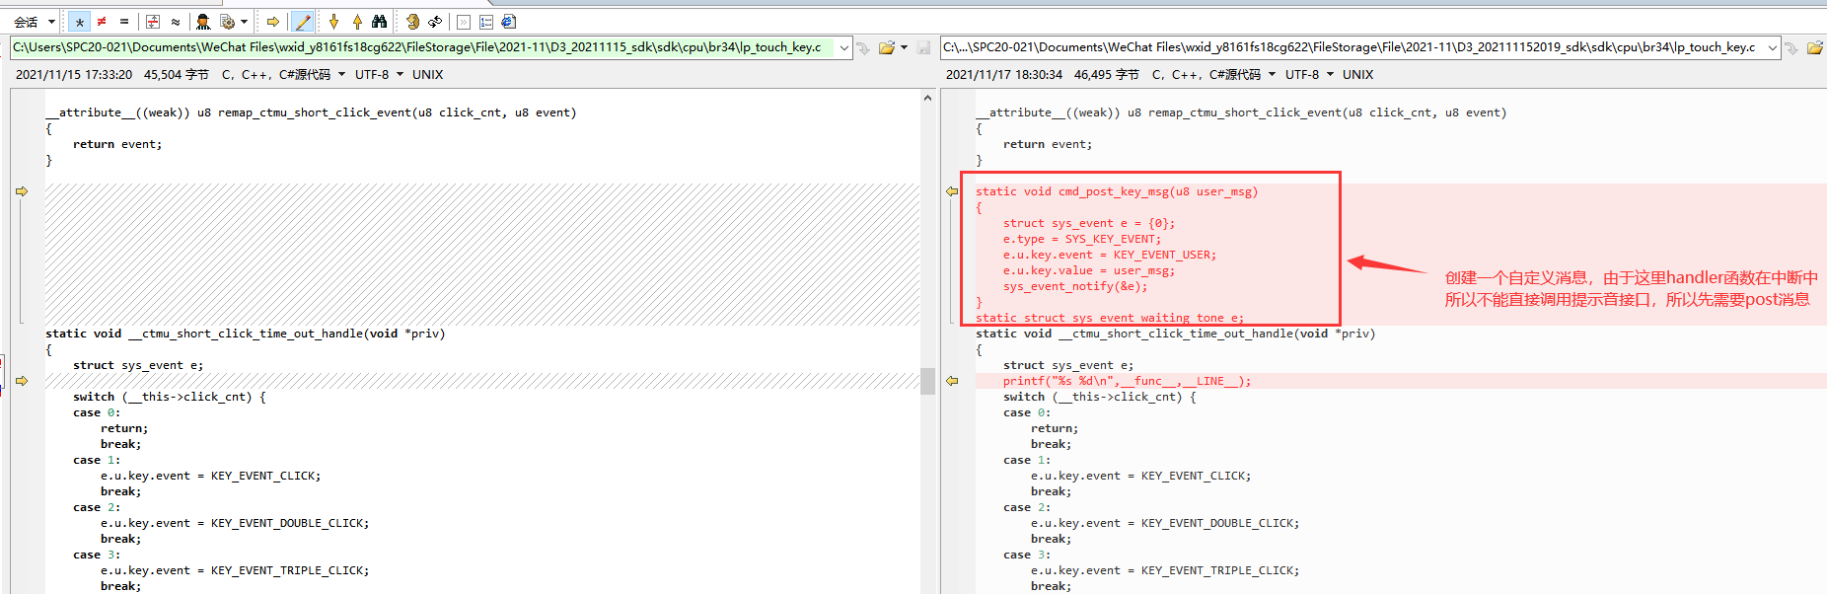This screenshot has width=1827, height=594.
Task: Toggle the pencil edit mode icon
Action: click(x=303, y=22)
